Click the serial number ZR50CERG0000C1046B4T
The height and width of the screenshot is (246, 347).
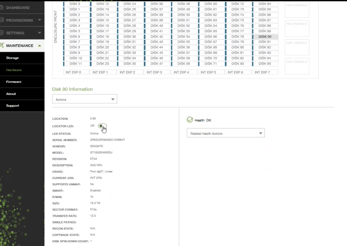[107, 140]
